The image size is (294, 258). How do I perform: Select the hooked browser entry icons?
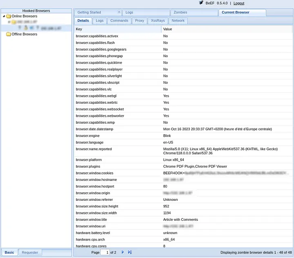pos(29,28)
